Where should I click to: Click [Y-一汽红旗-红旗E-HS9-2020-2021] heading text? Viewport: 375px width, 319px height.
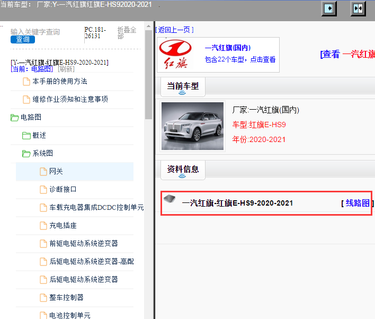pos(59,63)
